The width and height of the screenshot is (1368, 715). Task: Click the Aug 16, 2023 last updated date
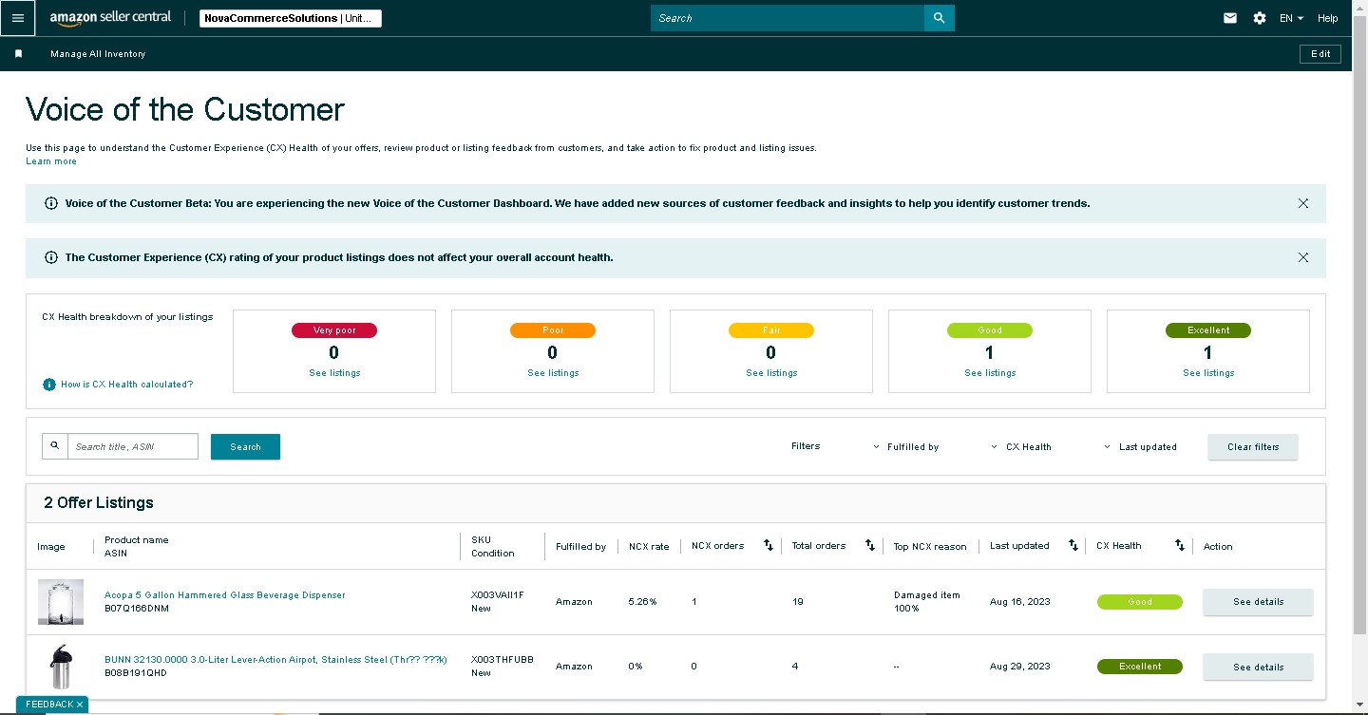point(1020,602)
